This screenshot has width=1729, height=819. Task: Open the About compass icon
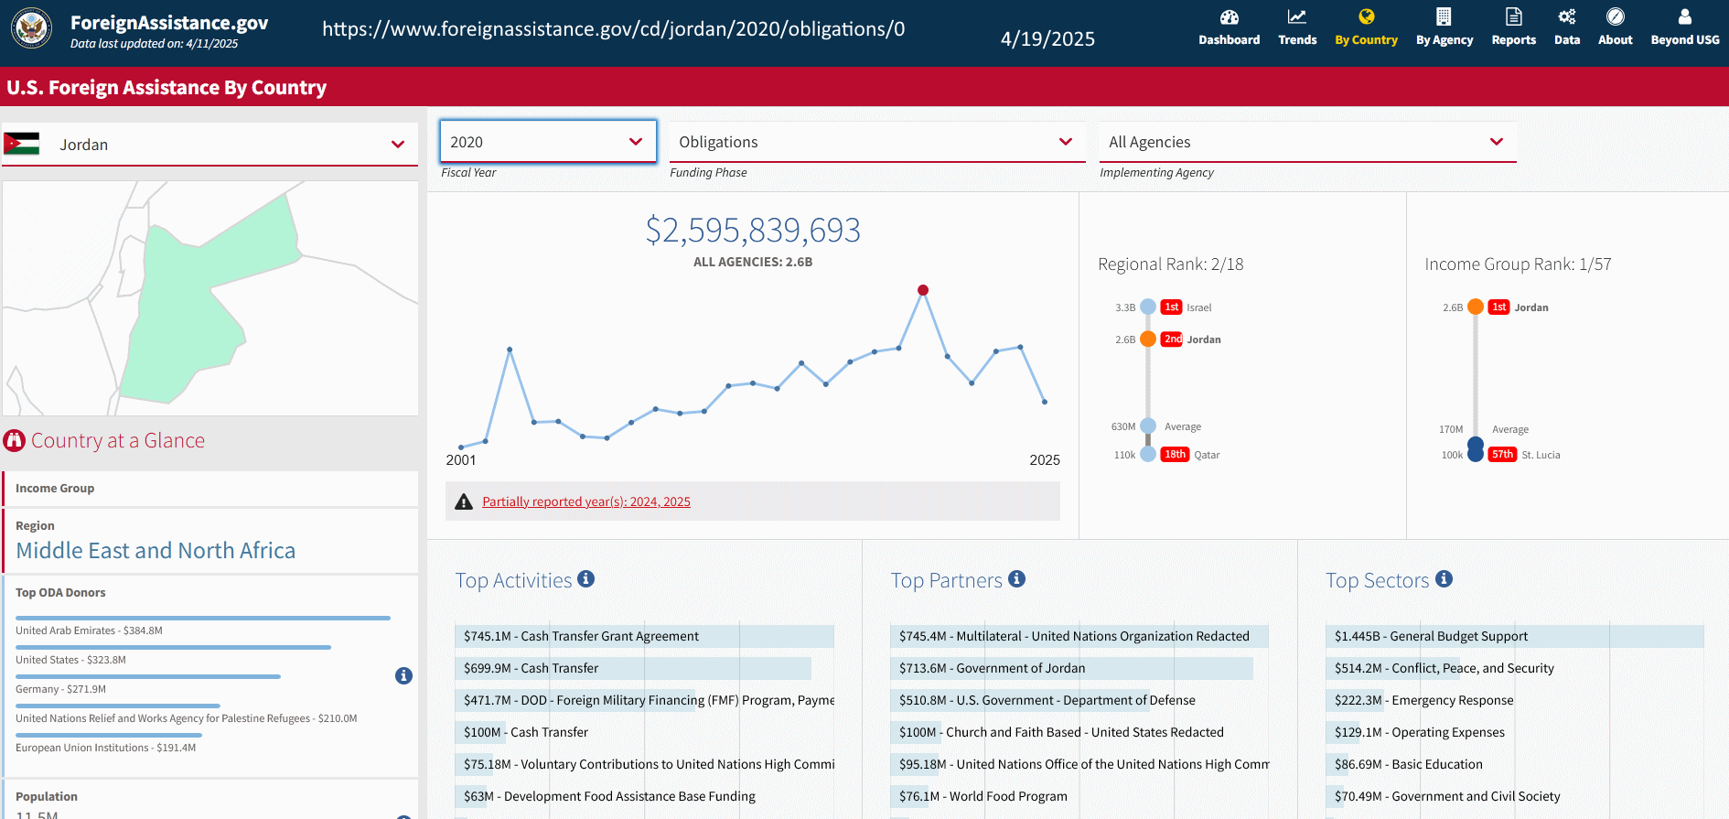[1615, 16]
